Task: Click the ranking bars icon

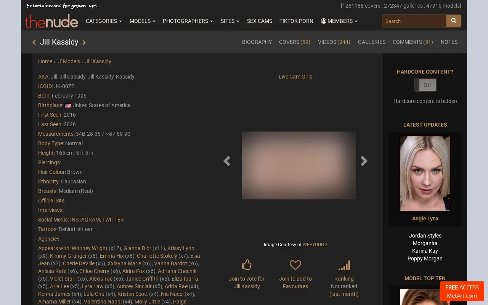Action: click(x=344, y=265)
